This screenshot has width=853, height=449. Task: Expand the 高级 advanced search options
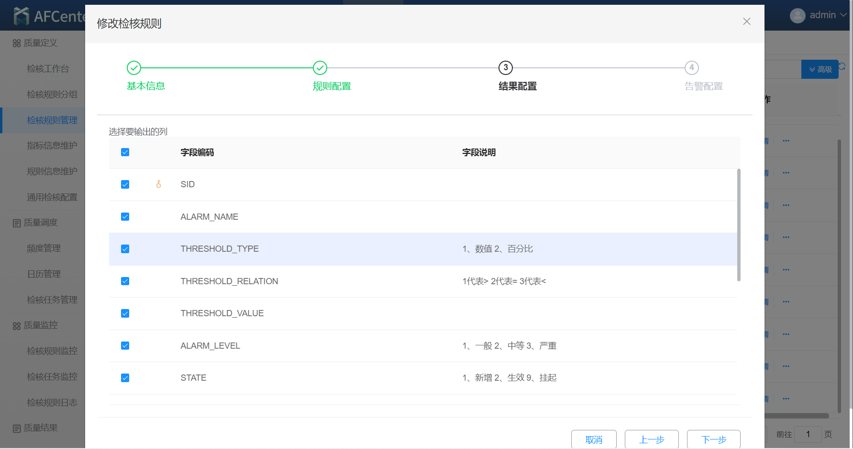coord(820,69)
